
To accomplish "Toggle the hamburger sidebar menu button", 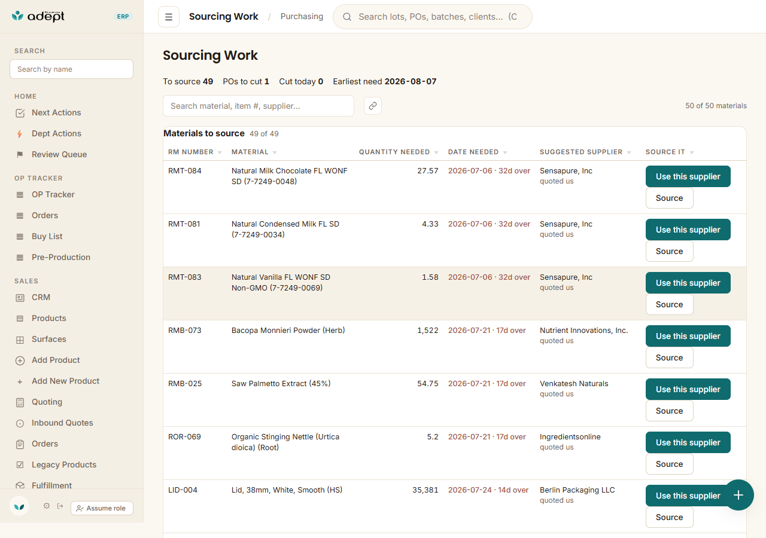I will pyautogui.click(x=169, y=17).
